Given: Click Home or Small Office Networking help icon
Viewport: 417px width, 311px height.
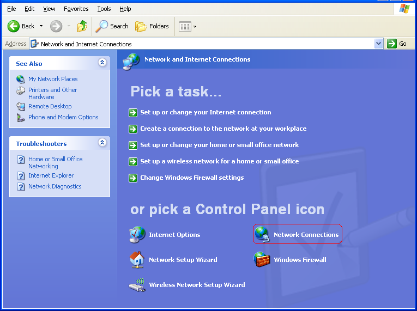Looking at the screenshot, I should point(21,160).
